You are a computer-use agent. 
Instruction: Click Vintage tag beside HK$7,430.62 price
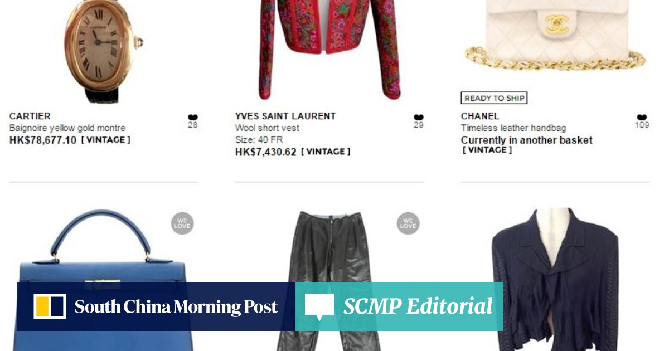click(326, 152)
